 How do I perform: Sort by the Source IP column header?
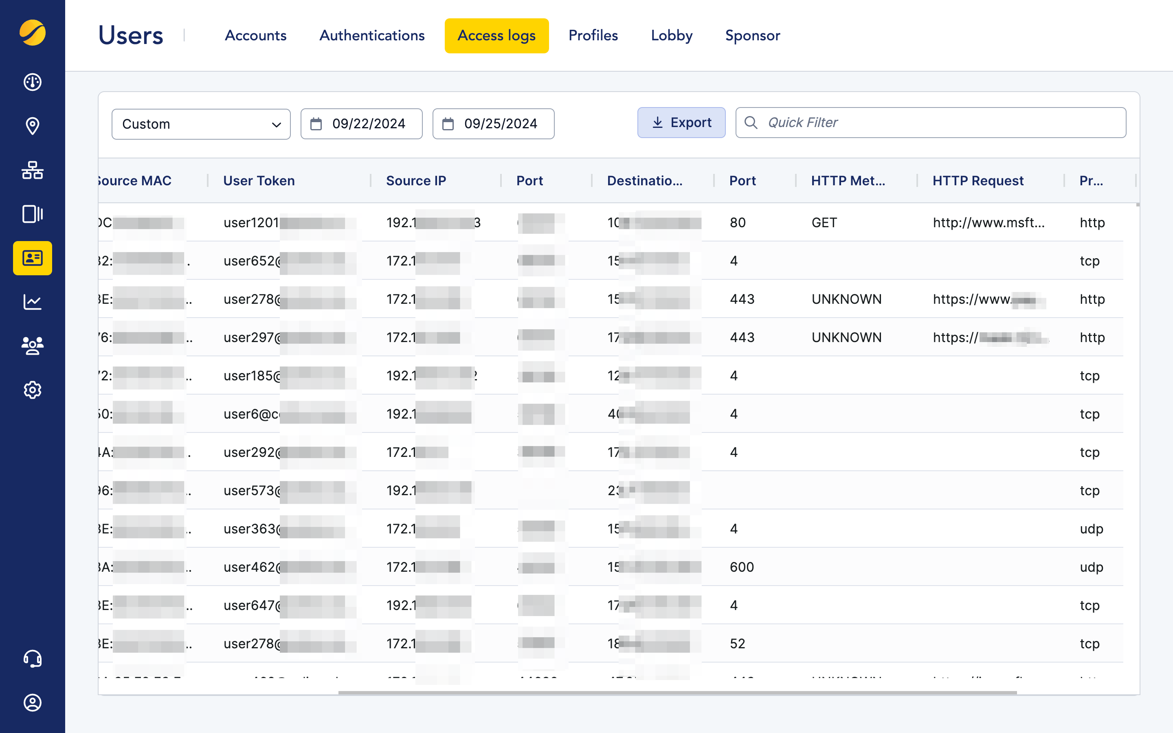coord(416,180)
